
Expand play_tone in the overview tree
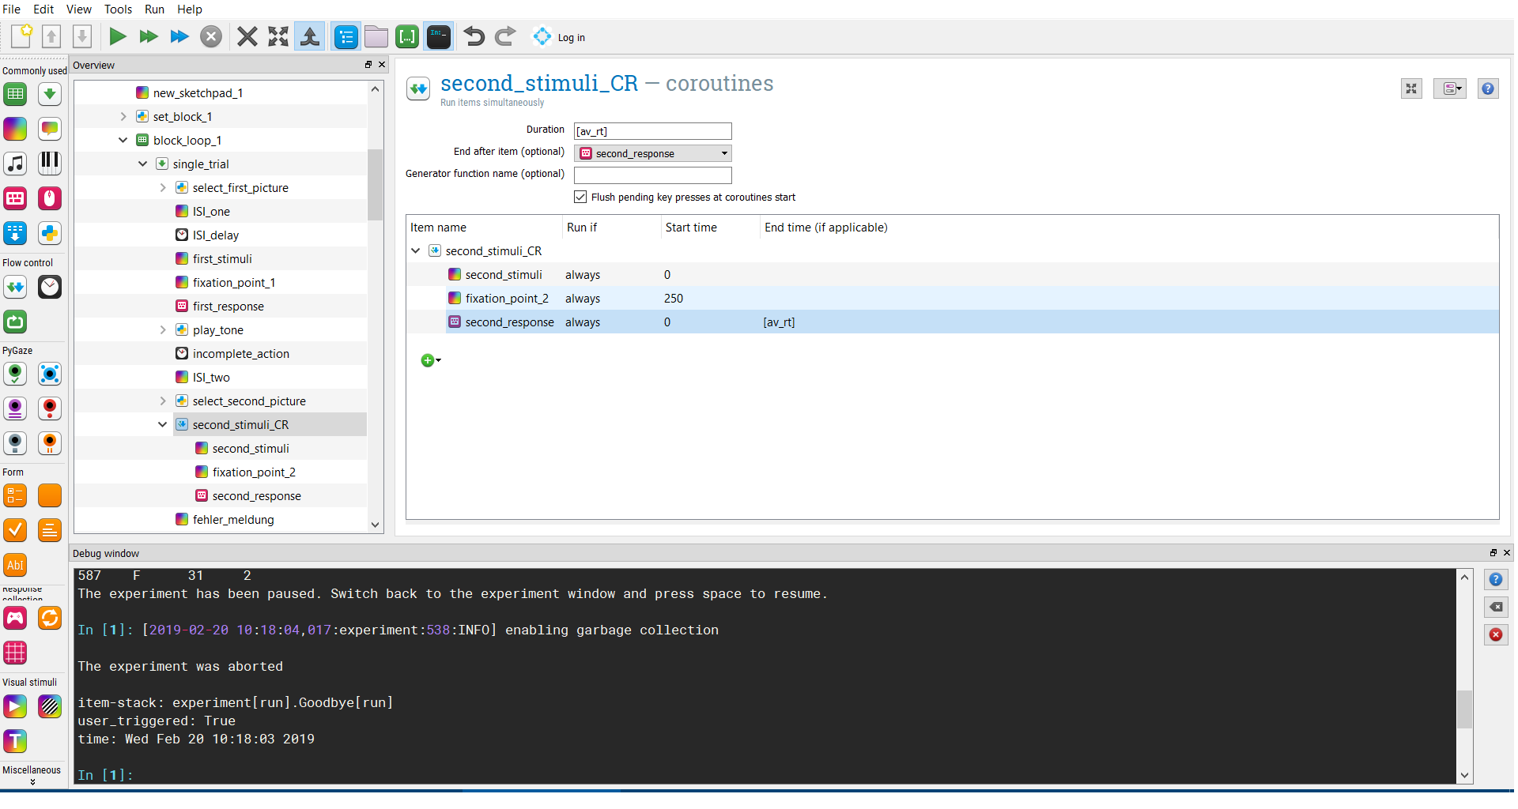click(x=163, y=330)
